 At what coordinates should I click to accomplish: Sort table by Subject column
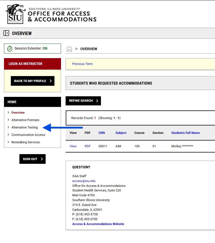pyautogui.click(x=121, y=133)
